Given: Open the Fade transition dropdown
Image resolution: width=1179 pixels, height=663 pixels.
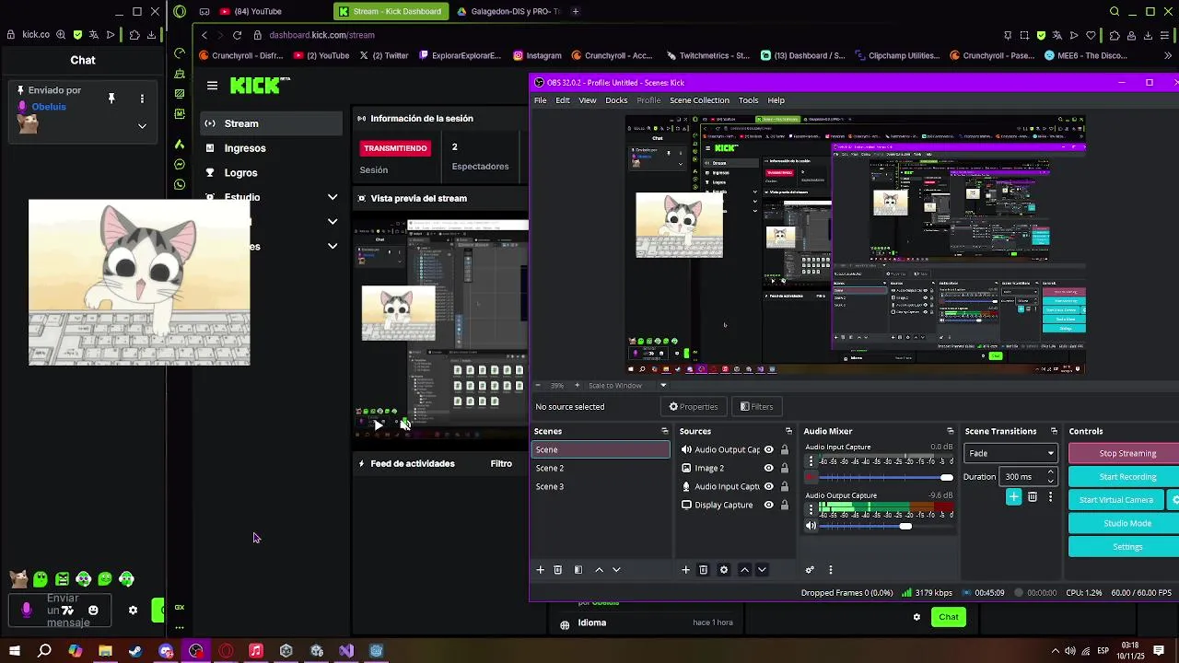Looking at the screenshot, I should pyautogui.click(x=1011, y=453).
